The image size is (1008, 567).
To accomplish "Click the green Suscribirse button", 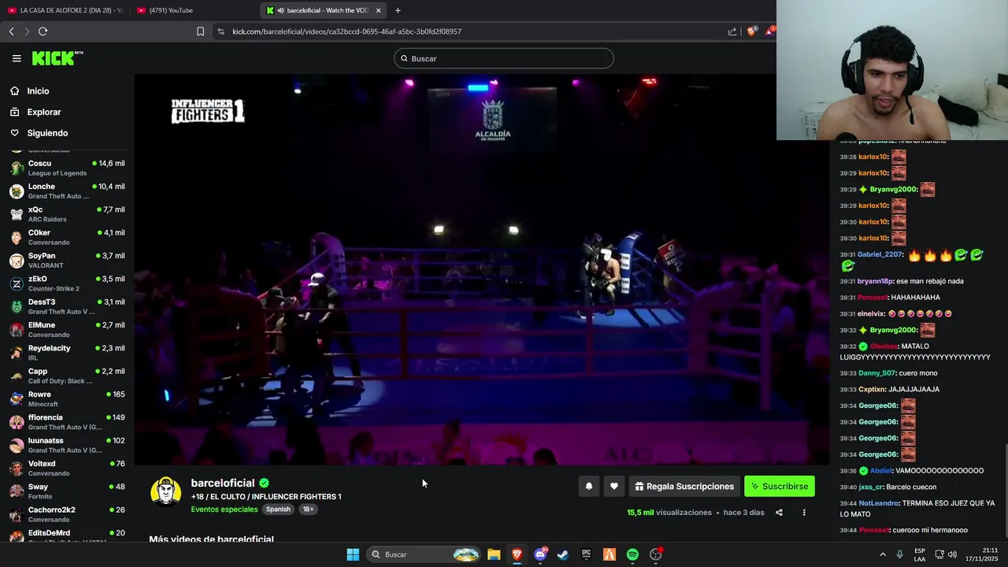I will point(780,487).
